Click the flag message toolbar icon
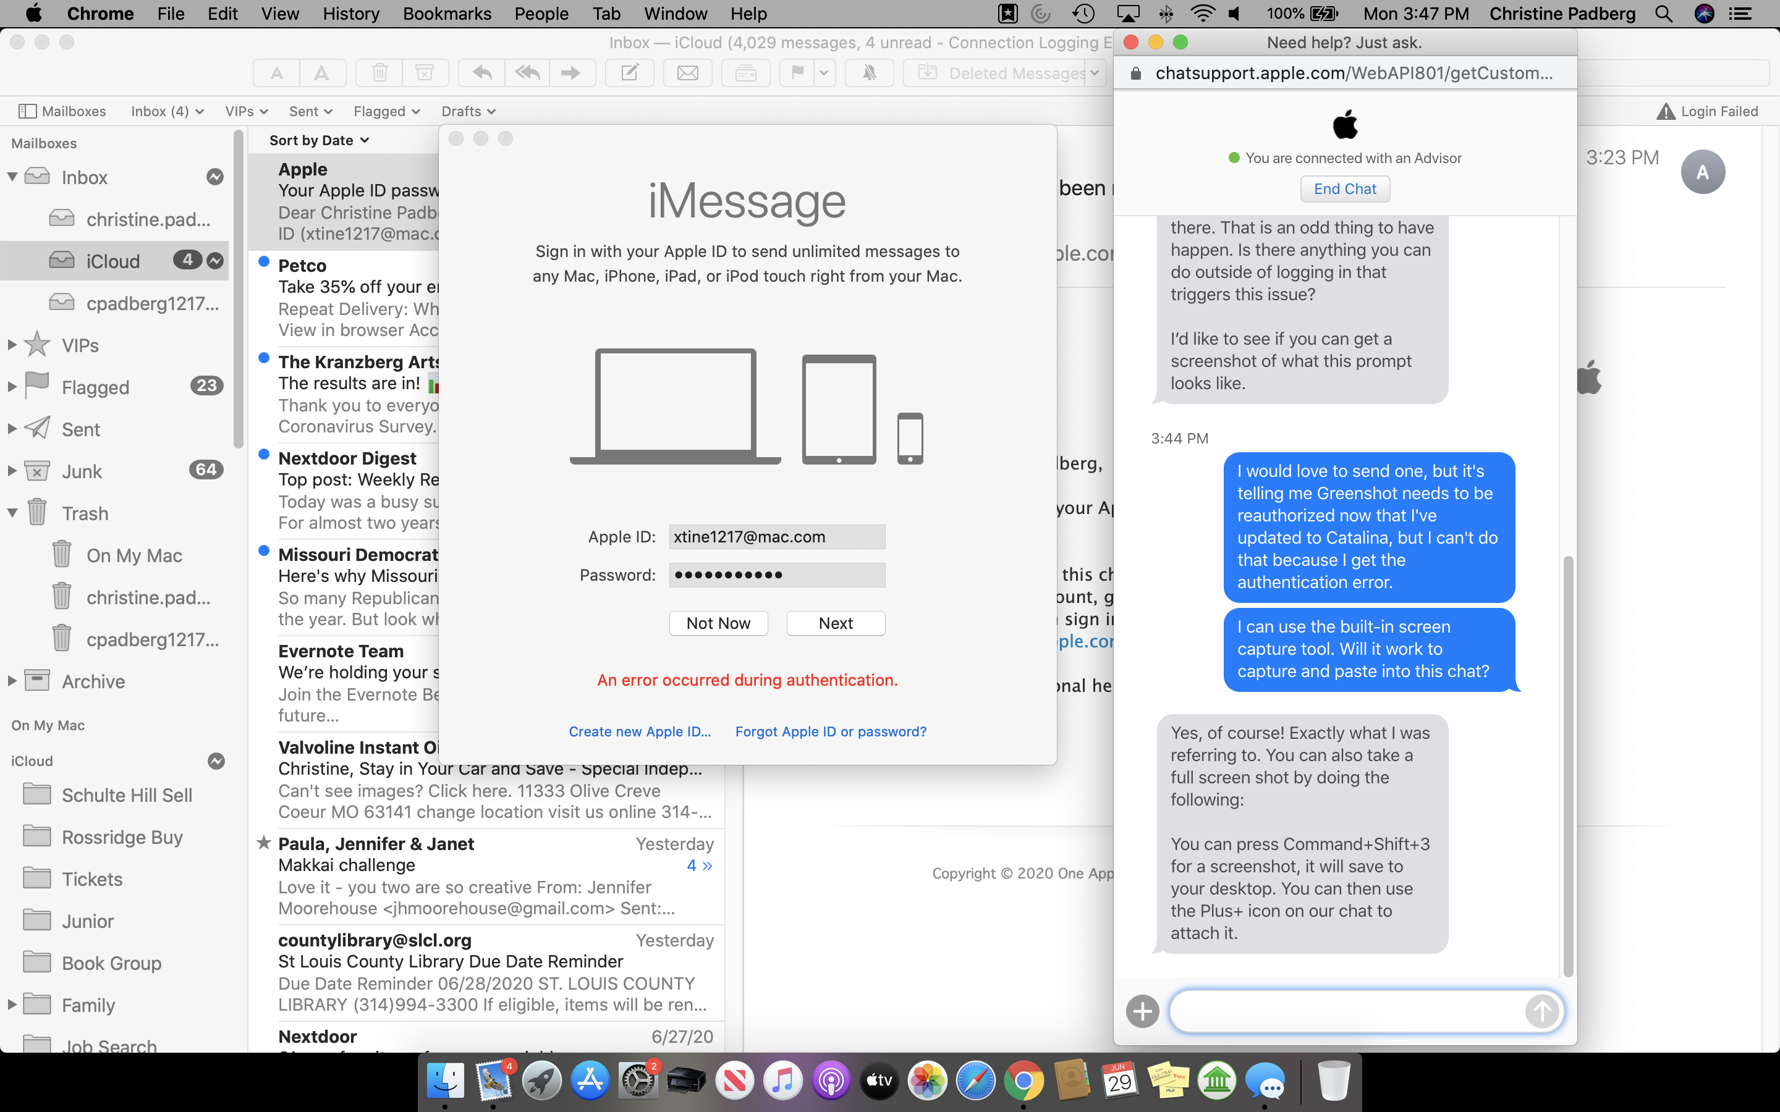Screen dimensions: 1780x1112 click(x=797, y=73)
